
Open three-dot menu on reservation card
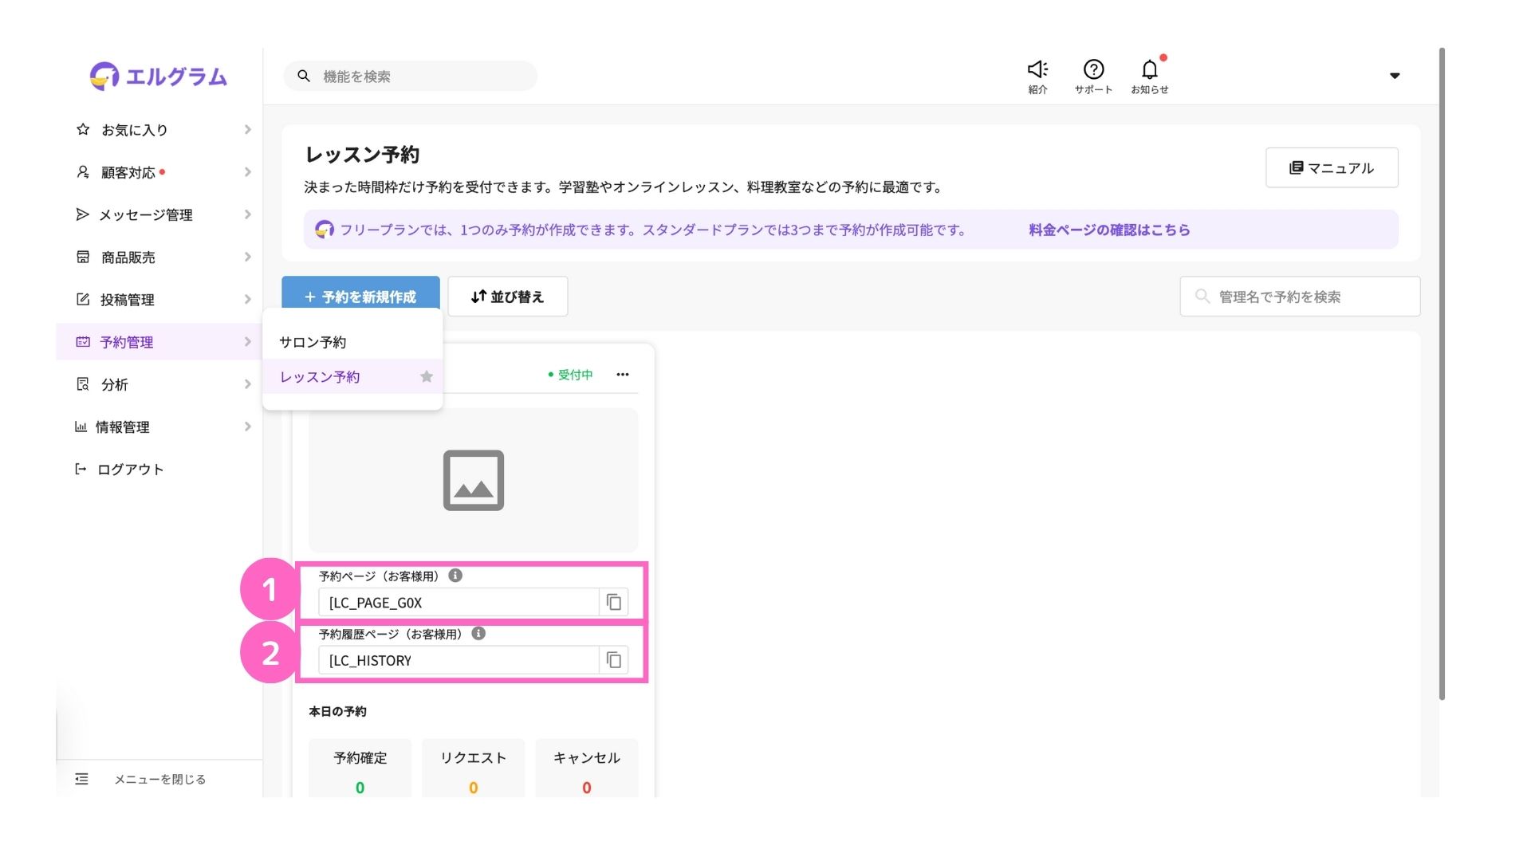coord(622,375)
